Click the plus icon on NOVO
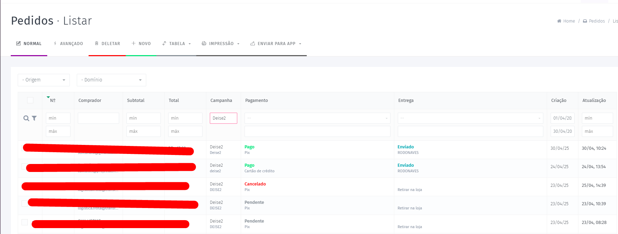 [x=133, y=43]
